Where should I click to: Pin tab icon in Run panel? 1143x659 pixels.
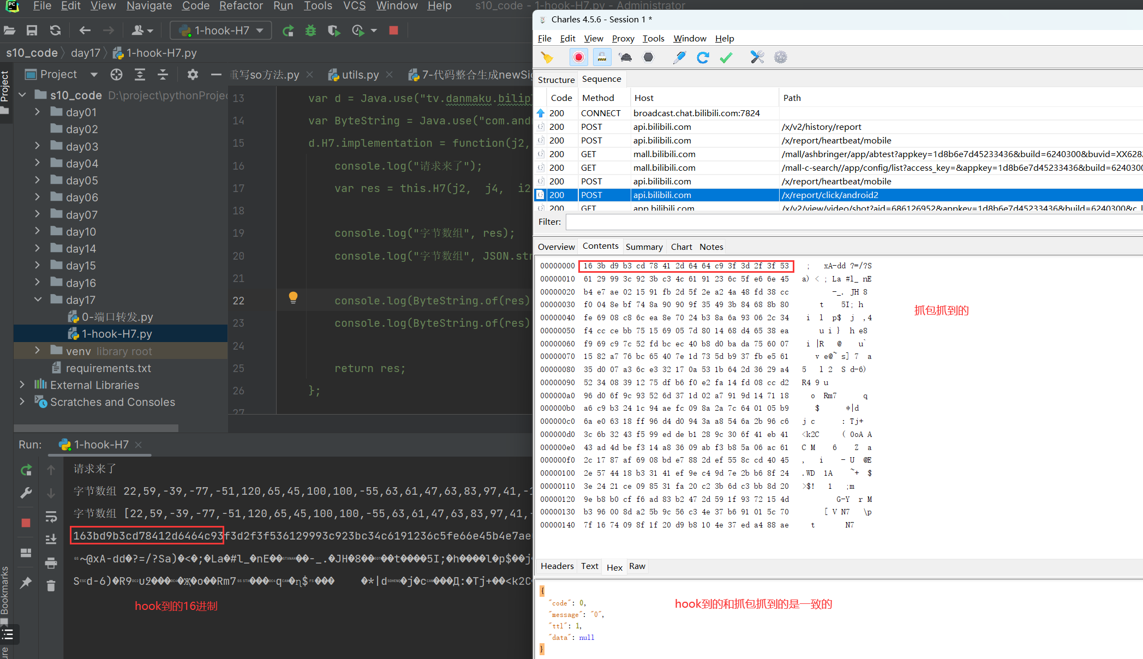click(x=26, y=583)
